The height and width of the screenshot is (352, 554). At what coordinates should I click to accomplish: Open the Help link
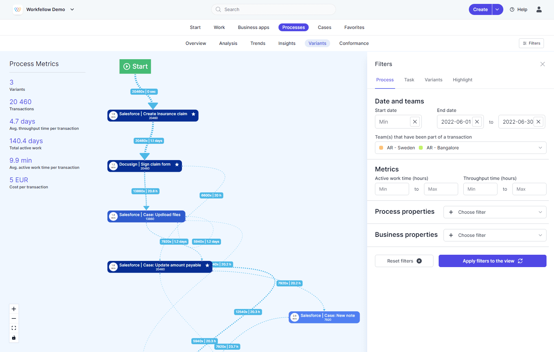point(519,9)
